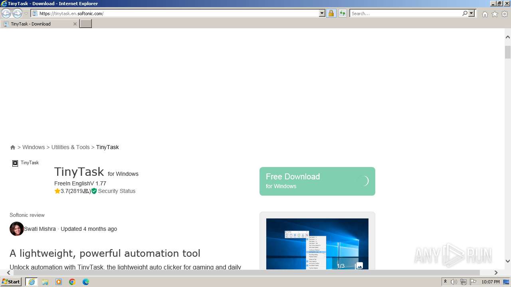Screen dimensions: 511x287
Task: Open the search provider dropdown arrow
Action: [471, 13]
